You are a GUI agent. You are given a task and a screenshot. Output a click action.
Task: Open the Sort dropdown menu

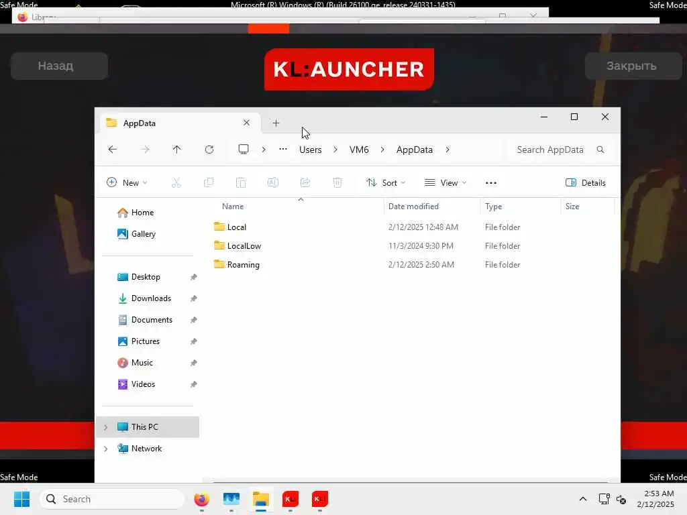click(386, 182)
